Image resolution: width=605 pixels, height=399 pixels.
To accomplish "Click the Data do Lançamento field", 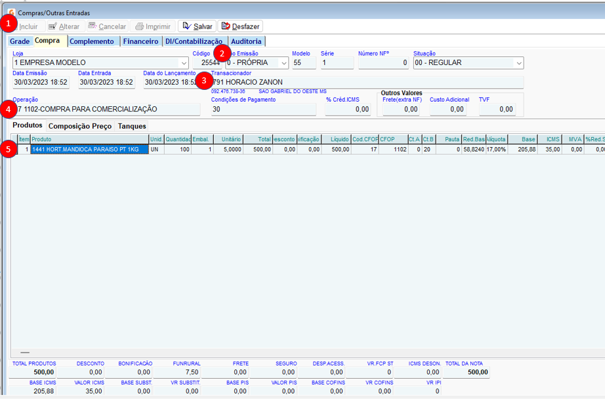I will [171, 82].
